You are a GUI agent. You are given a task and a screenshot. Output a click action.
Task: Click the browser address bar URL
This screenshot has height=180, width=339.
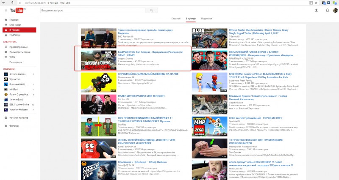coord(35,3)
